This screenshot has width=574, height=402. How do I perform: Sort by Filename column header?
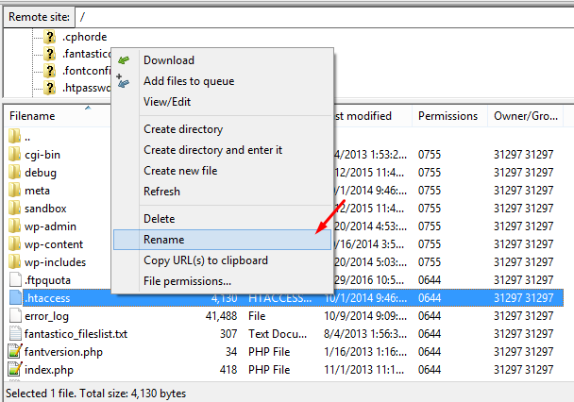point(32,116)
